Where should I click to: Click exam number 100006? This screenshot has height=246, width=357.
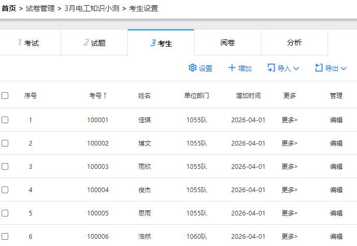click(x=98, y=236)
